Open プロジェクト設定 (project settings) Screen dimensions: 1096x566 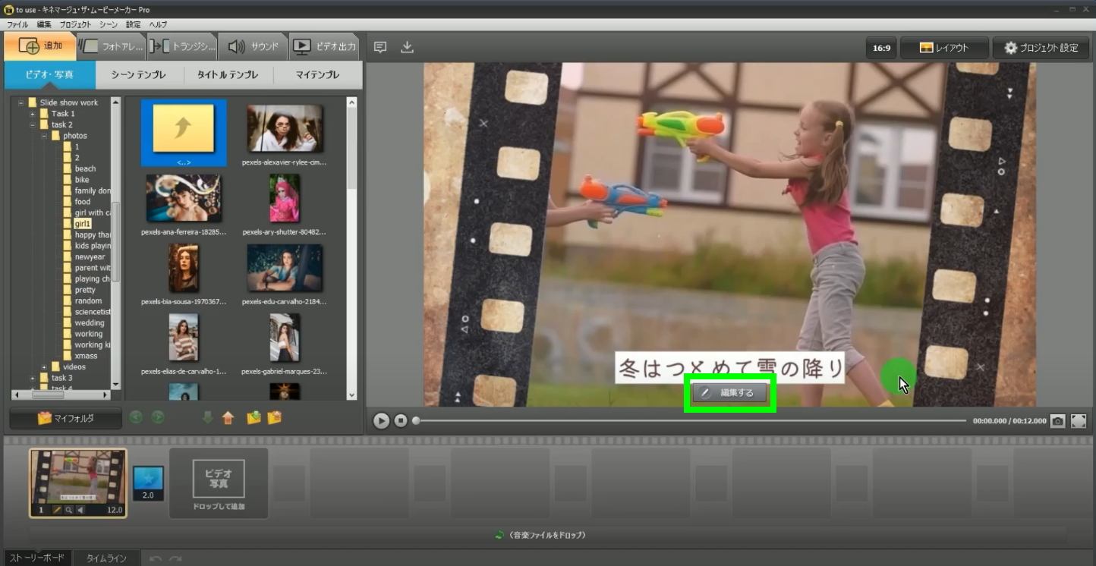tap(1041, 48)
